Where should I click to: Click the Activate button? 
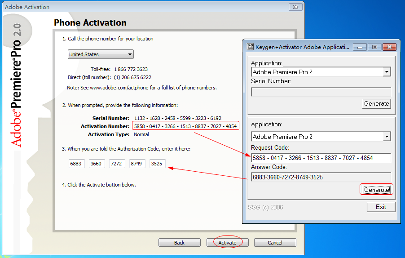[227, 243]
